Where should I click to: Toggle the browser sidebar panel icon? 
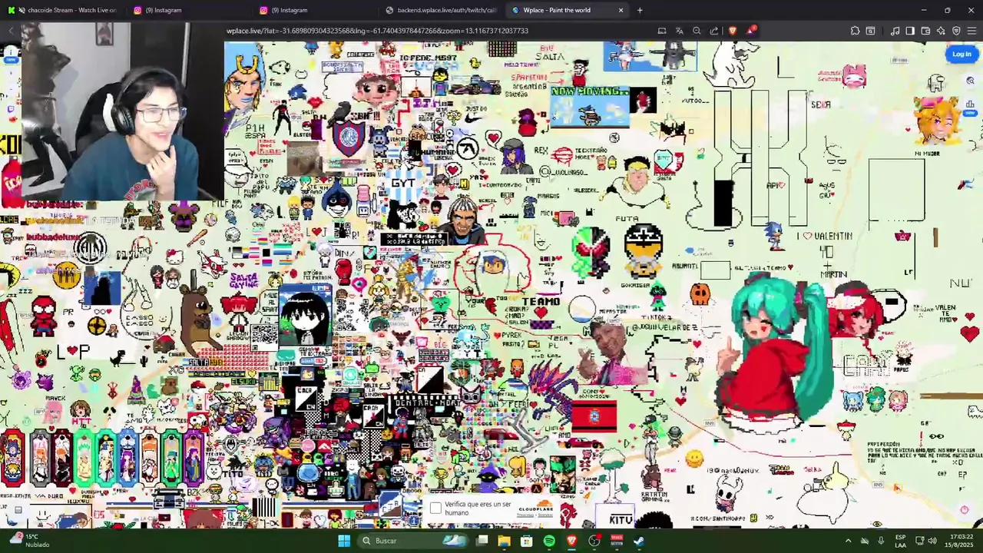tap(910, 31)
